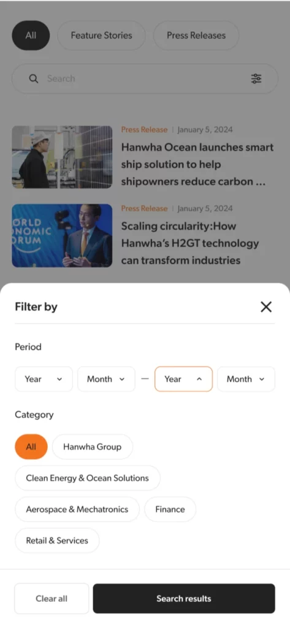Select the All news tab

coord(31,35)
